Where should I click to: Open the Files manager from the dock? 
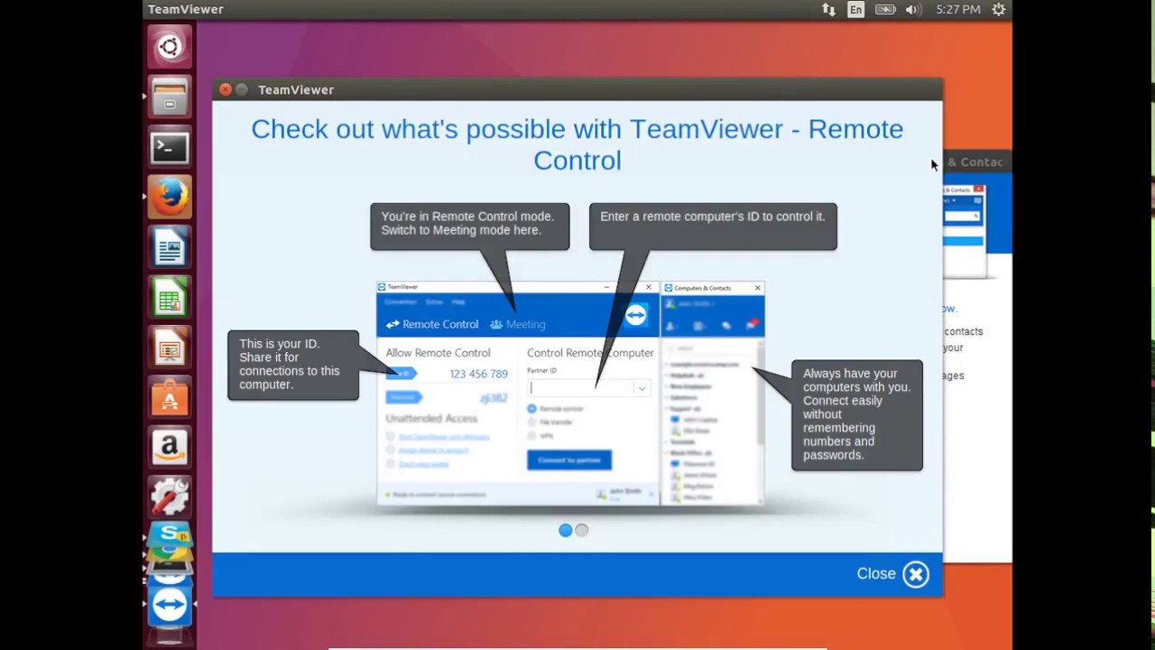[x=170, y=97]
